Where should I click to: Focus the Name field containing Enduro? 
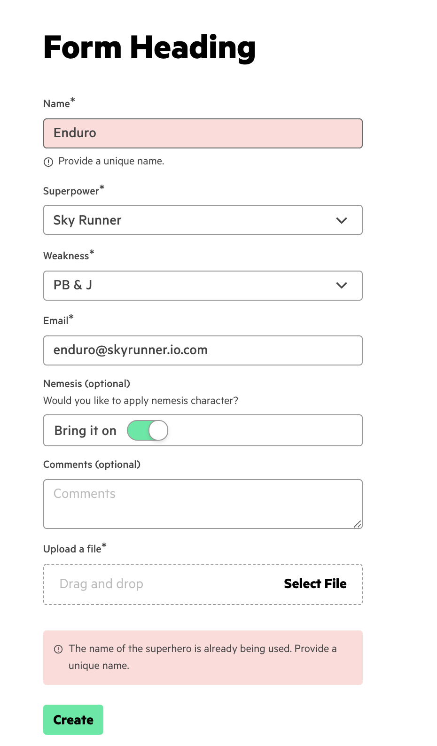coord(203,133)
